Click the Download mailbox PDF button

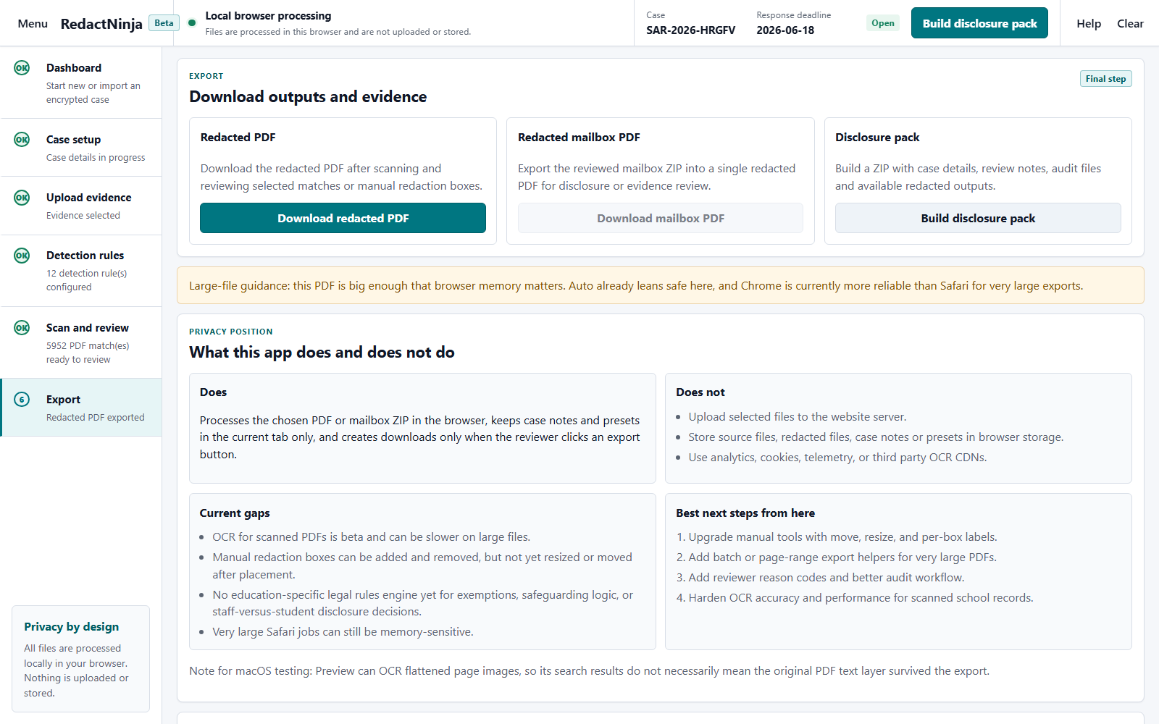click(661, 218)
